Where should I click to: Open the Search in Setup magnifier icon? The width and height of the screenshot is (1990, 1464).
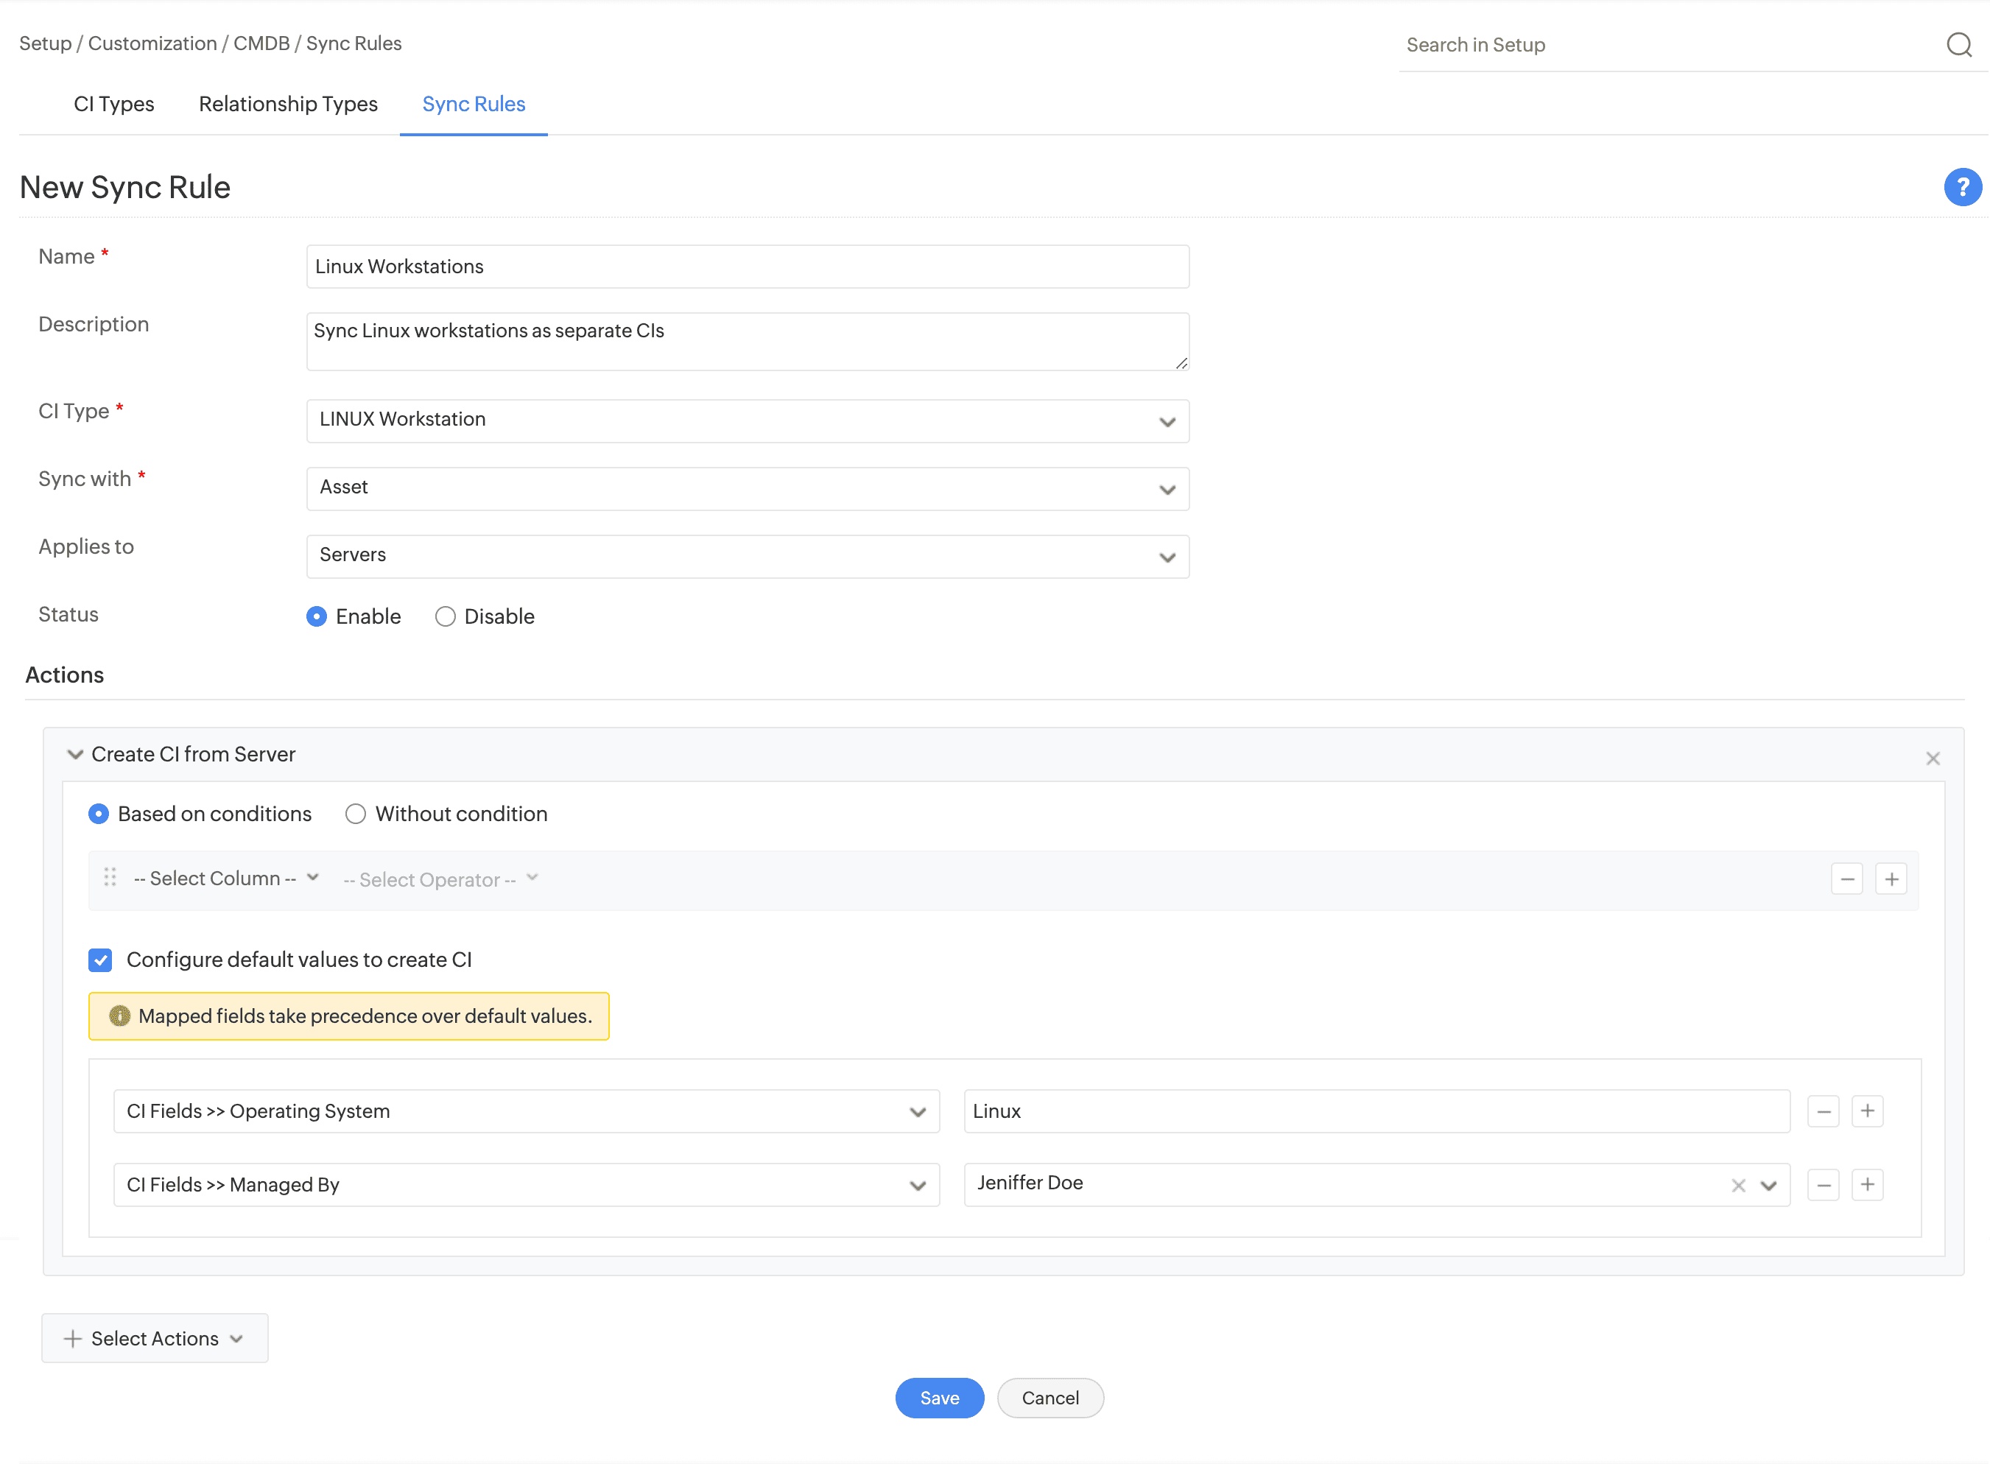click(1958, 44)
